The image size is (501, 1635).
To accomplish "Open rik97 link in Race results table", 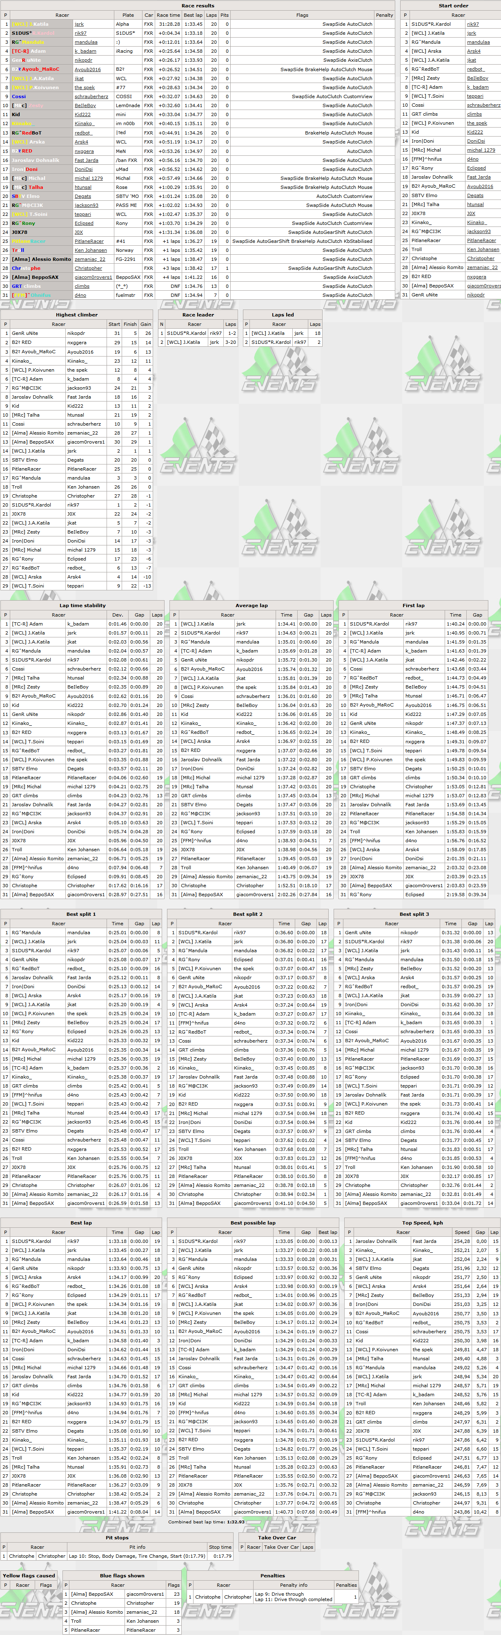I will tap(80, 33).
